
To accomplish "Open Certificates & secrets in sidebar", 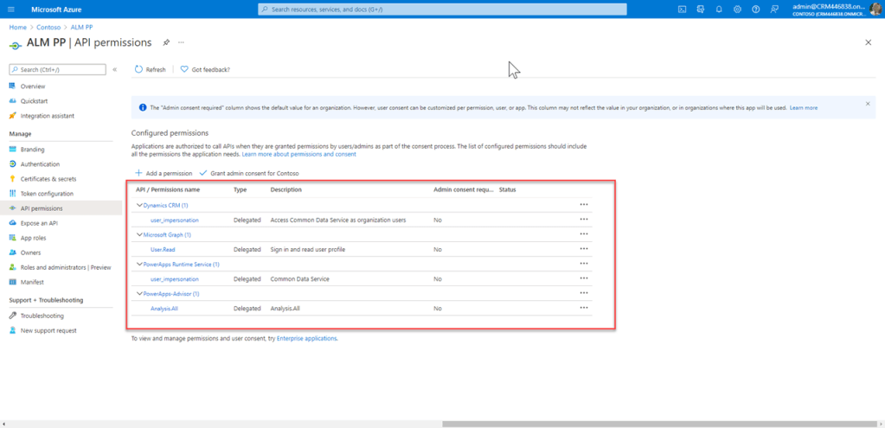I will pyautogui.click(x=48, y=179).
